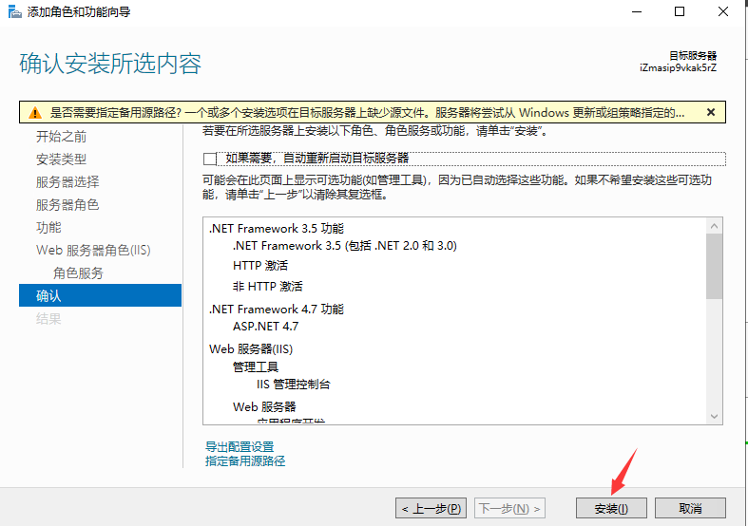Click the 目标服务器 label
This screenshot has height=526, width=748.
click(693, 56)
